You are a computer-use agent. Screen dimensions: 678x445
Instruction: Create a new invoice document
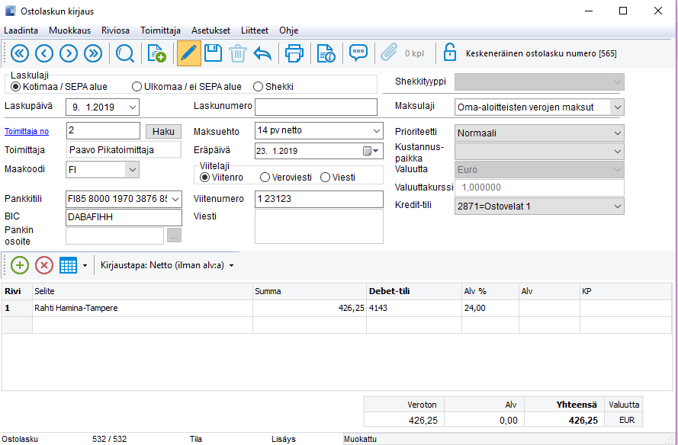156,53
